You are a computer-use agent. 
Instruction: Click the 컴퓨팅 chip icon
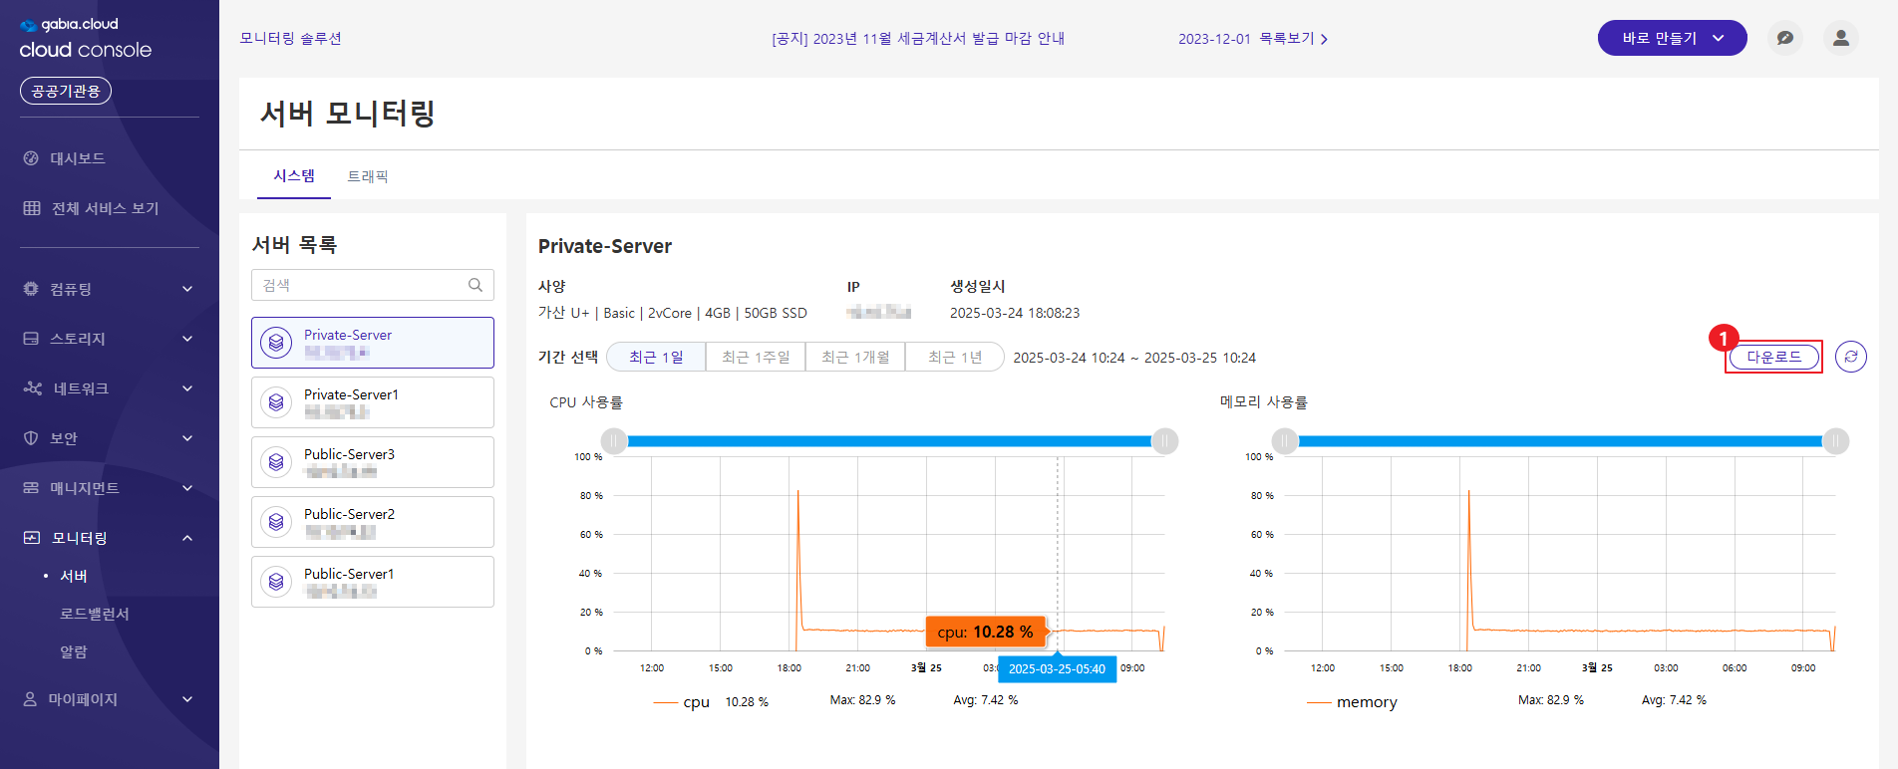click(31, 289)
